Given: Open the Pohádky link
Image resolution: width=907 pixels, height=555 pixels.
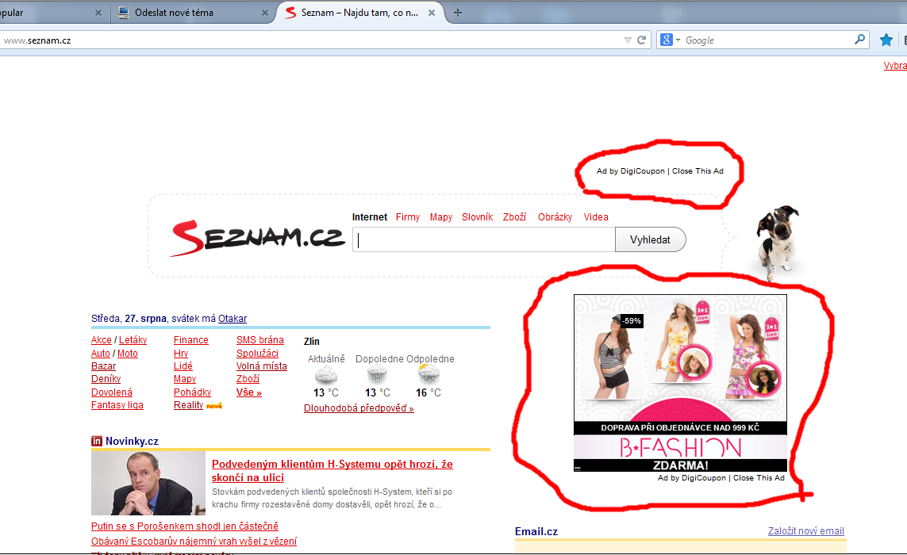Looking at the screenshot, I should coord(193,392).
